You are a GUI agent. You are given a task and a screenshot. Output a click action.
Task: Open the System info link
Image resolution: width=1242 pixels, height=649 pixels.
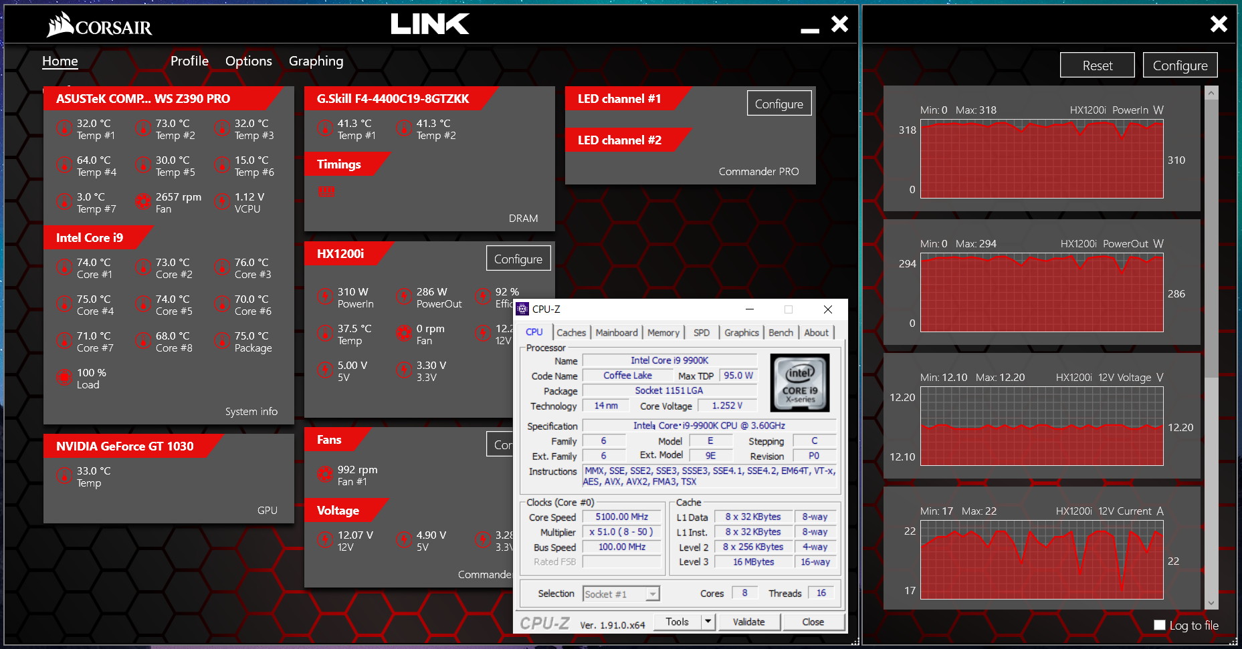(x=251, y=412)
